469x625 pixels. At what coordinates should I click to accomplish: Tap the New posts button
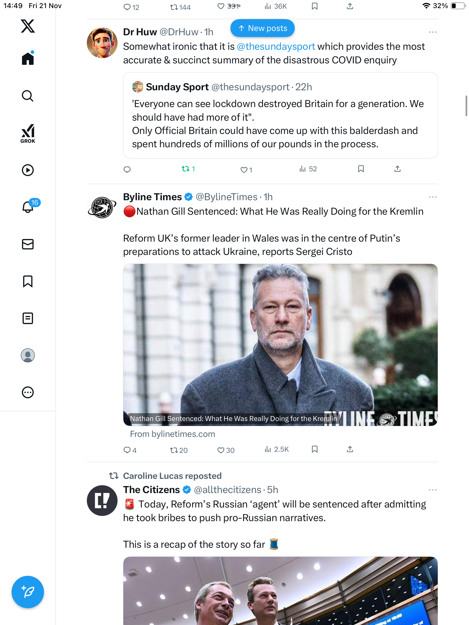pyautogui.click(x=262, y=28)
